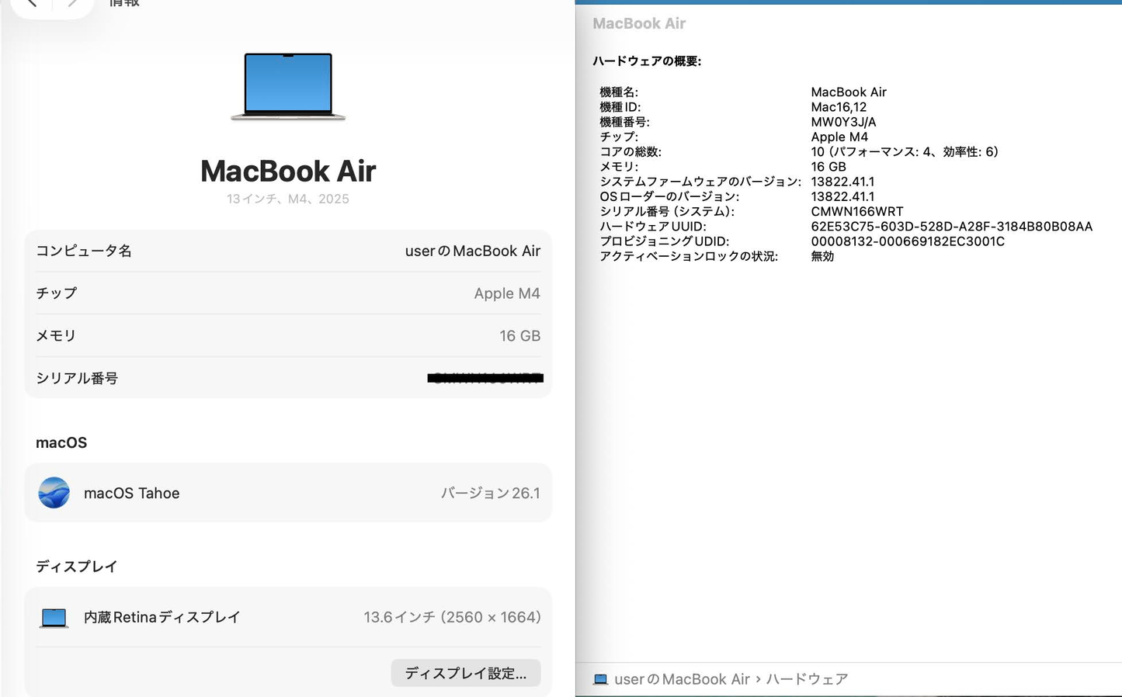Click the 機種ID value Mac16,12
The height and width of the screenshot is (697, 1122).
[x=839, y=107]
